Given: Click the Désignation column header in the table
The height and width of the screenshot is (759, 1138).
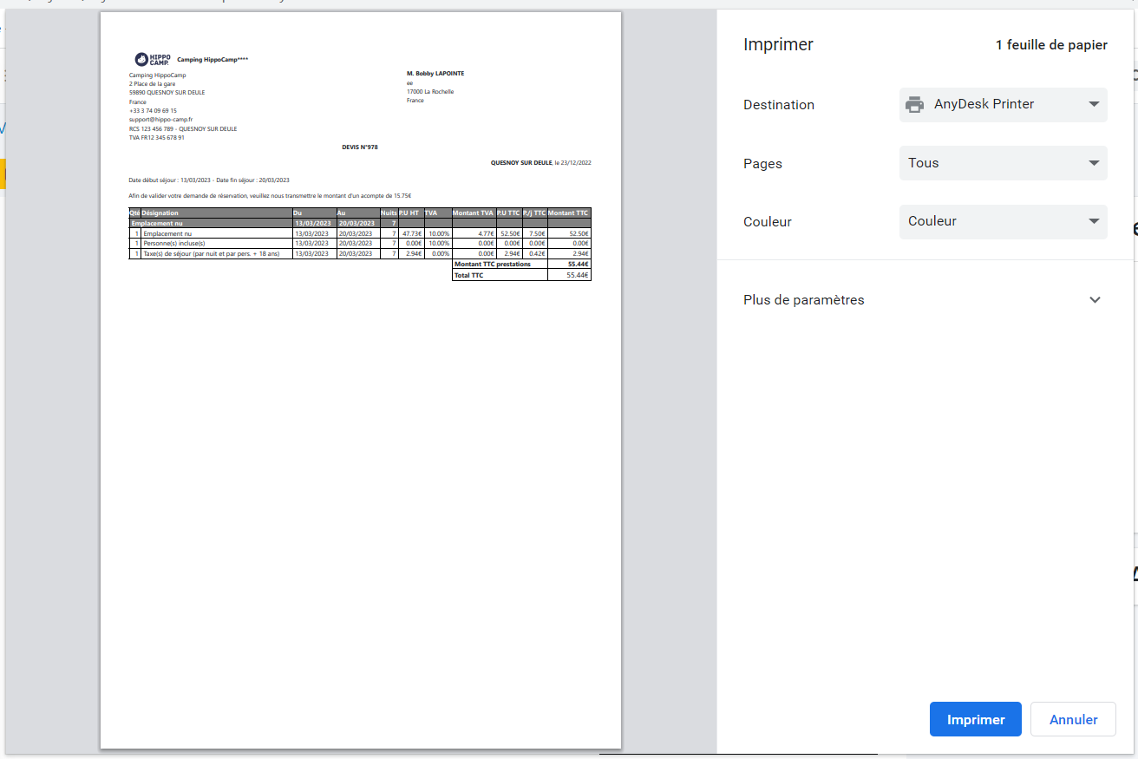Looking at the screenshot, I should click(160, 213).
